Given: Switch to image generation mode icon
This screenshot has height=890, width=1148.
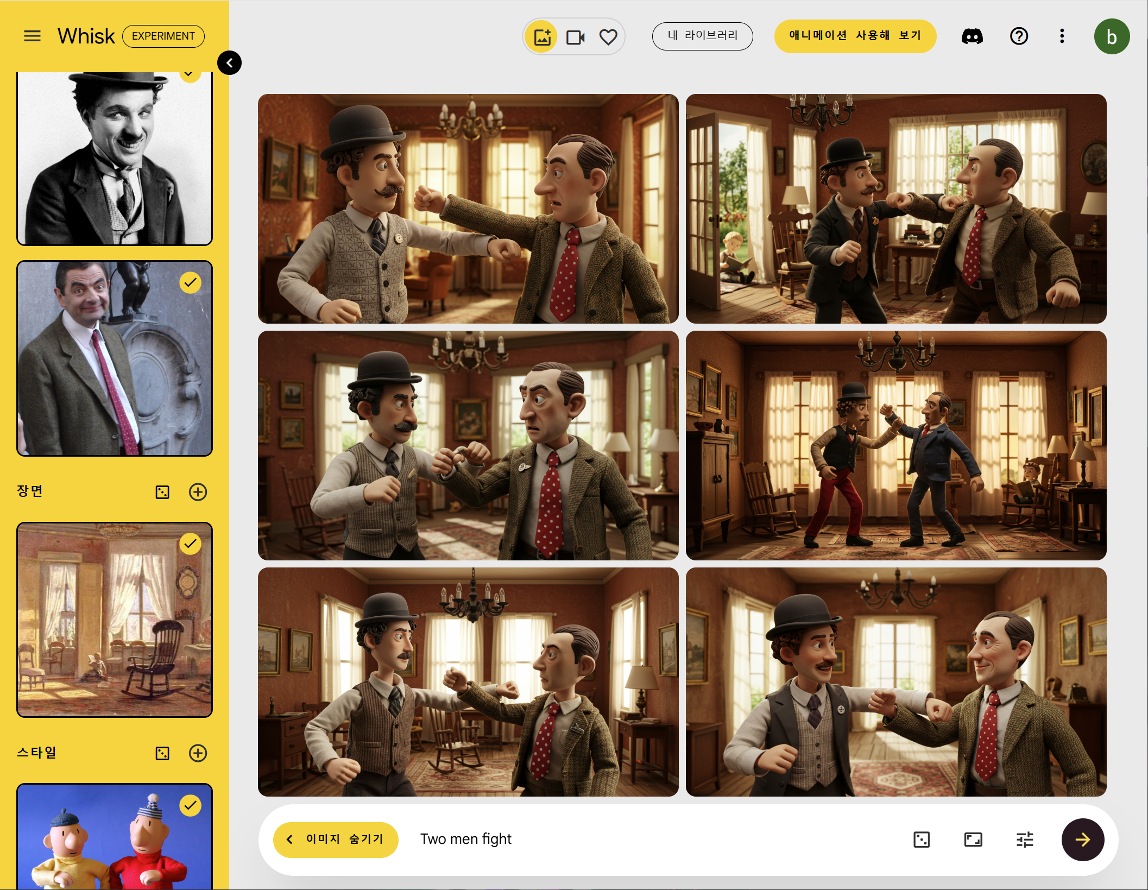Looking at the screenshot, I should [542, 37].
